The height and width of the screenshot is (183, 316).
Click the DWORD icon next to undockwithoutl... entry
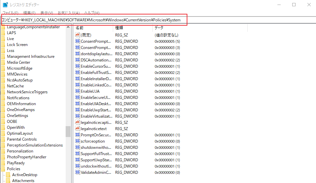tap(78, 166)
